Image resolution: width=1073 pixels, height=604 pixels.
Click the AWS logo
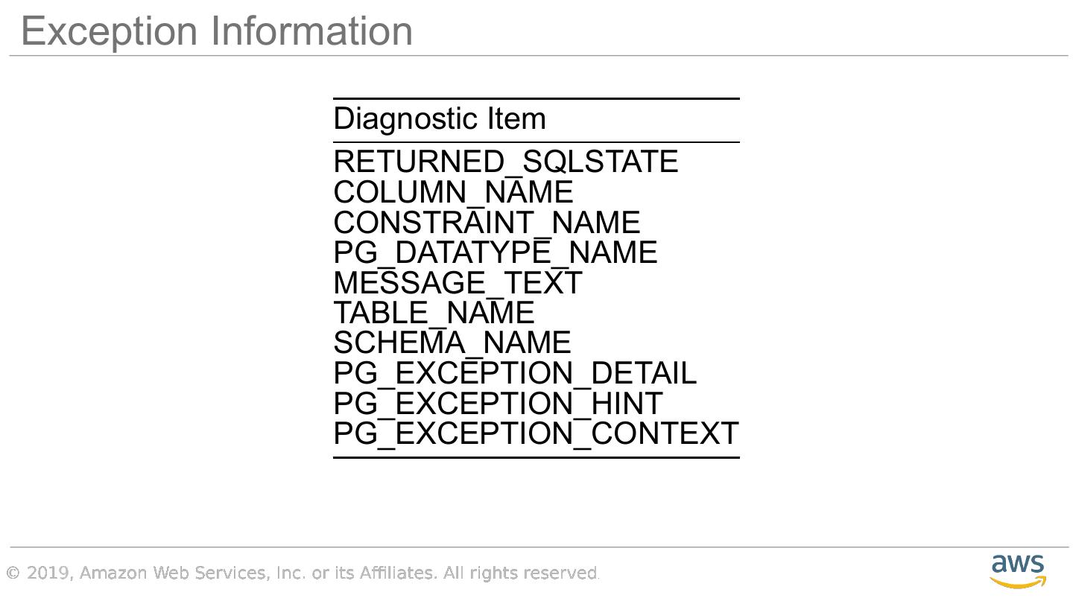point(1017,570)
